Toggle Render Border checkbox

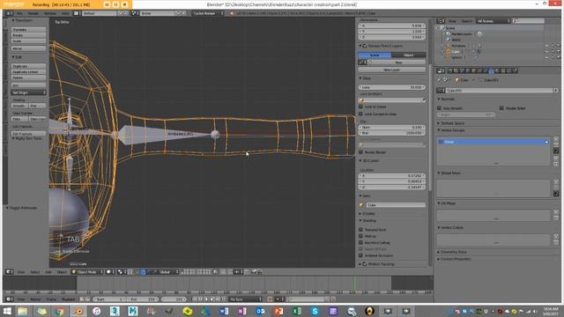tap(360, 152)
